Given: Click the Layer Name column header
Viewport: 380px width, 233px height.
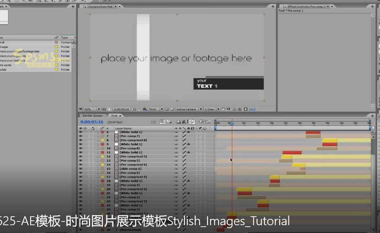Looking at the screenshot, I should coord(123,129).
